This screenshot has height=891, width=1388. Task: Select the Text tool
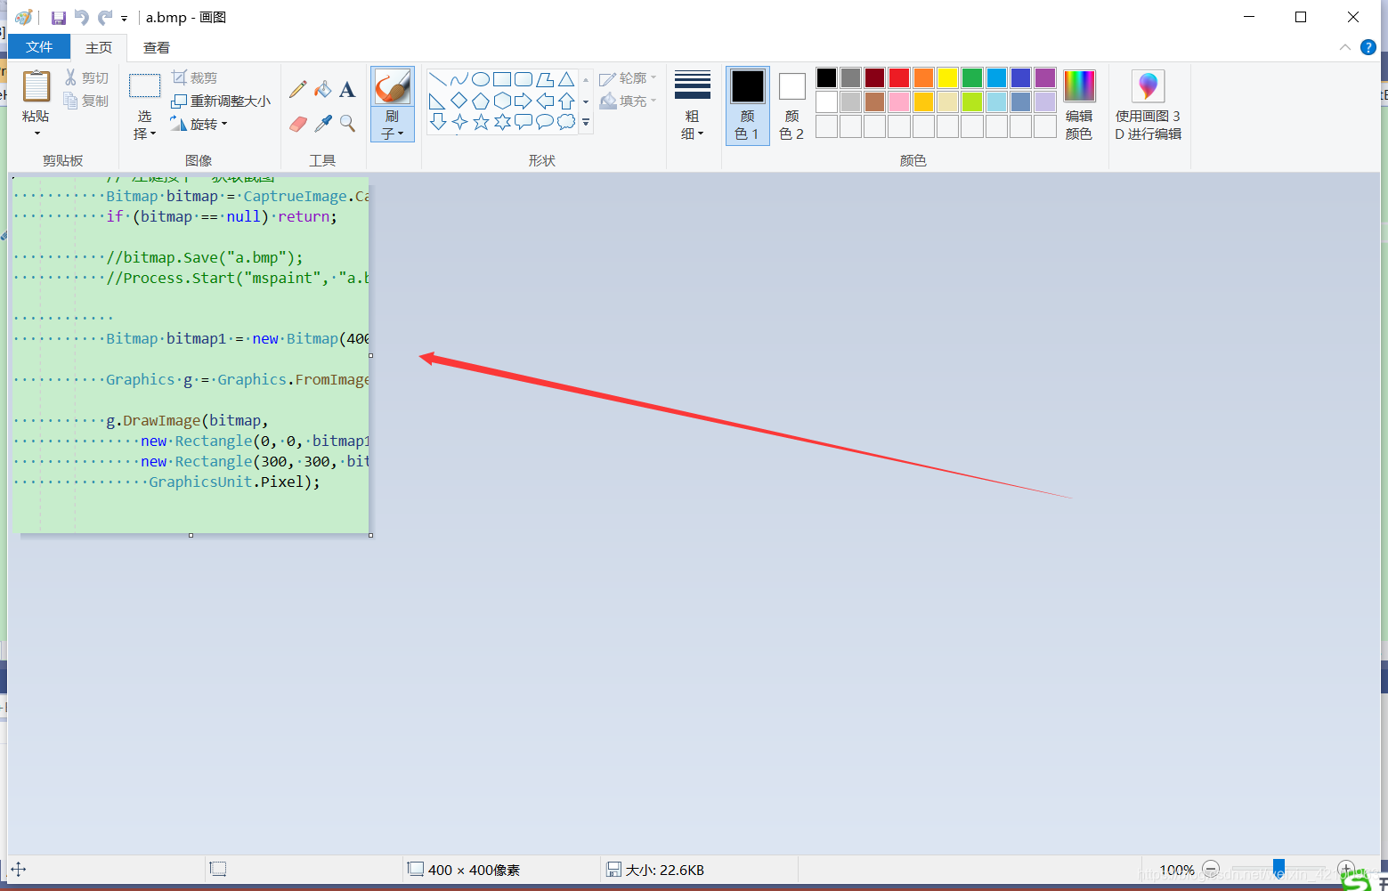click(x=347, y=89)
